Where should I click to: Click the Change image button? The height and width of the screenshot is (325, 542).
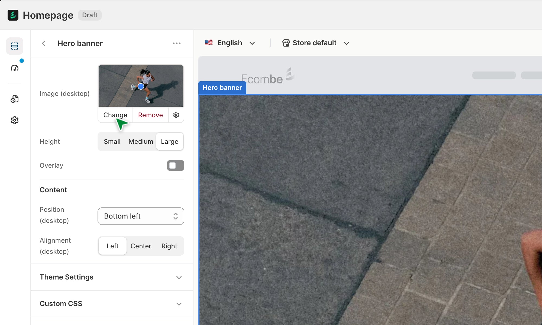[x=115, y=115]
